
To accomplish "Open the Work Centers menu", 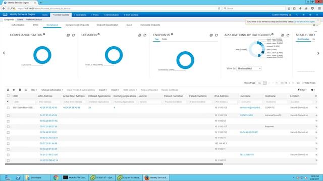I will click(131, 15).
